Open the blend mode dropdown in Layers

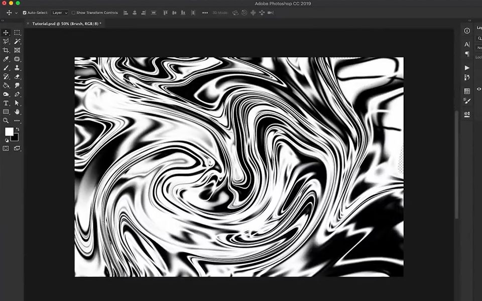pyautogui.click(x=478, y=48)
